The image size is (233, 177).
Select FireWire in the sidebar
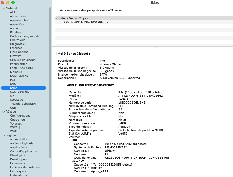(16, 56)
